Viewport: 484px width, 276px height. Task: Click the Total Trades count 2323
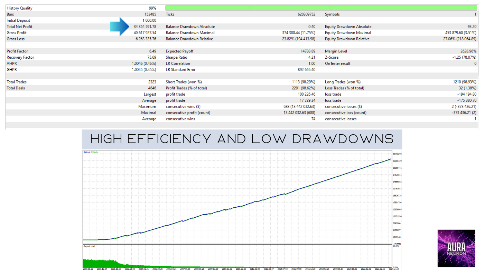[x=152, y=82]
